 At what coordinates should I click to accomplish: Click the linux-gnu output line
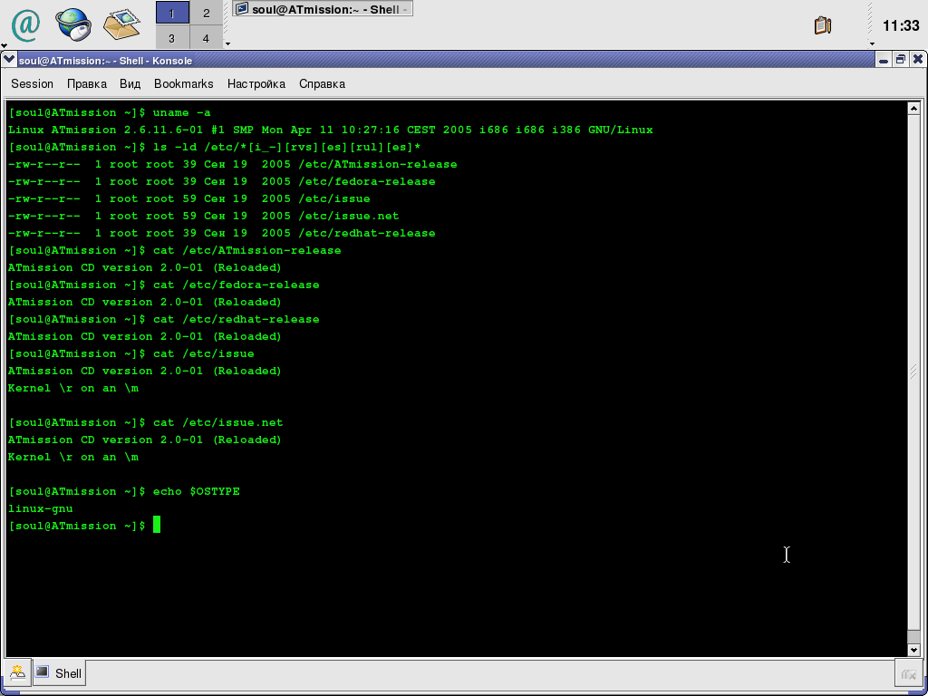click(x=40, y=508)
